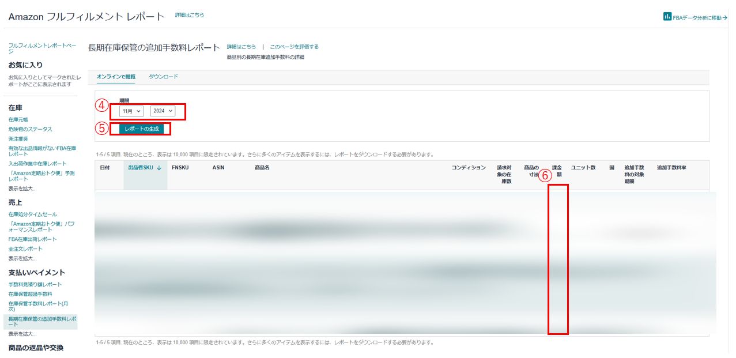The height and width of the screenshot is (358, 736).
Task: Click the 日付 column header
Action: (105, 168)
